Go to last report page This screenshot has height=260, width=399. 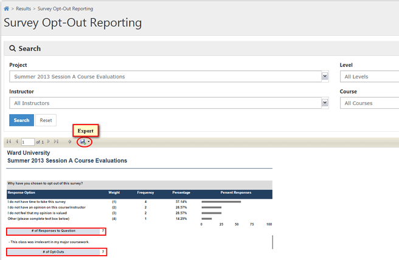56,142
